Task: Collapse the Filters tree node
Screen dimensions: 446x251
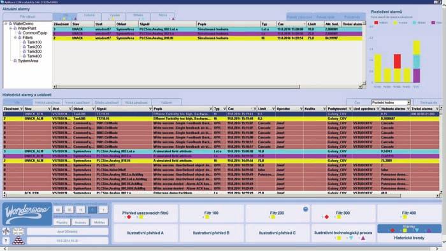Action: (15, 38)
